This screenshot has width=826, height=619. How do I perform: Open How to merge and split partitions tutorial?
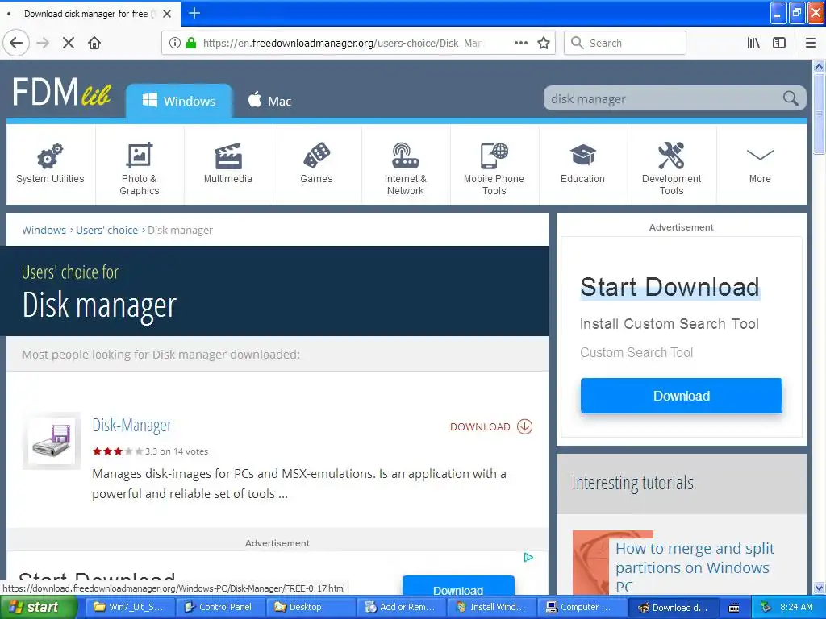click(x=695, y=567)
